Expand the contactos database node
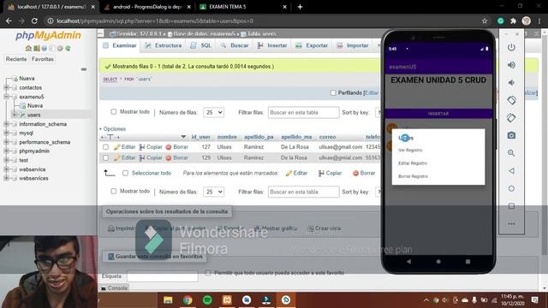 (6, 87)
